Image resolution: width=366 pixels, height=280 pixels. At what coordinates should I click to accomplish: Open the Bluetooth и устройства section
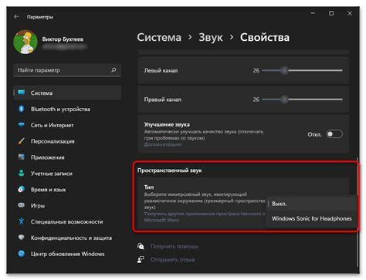67,109
